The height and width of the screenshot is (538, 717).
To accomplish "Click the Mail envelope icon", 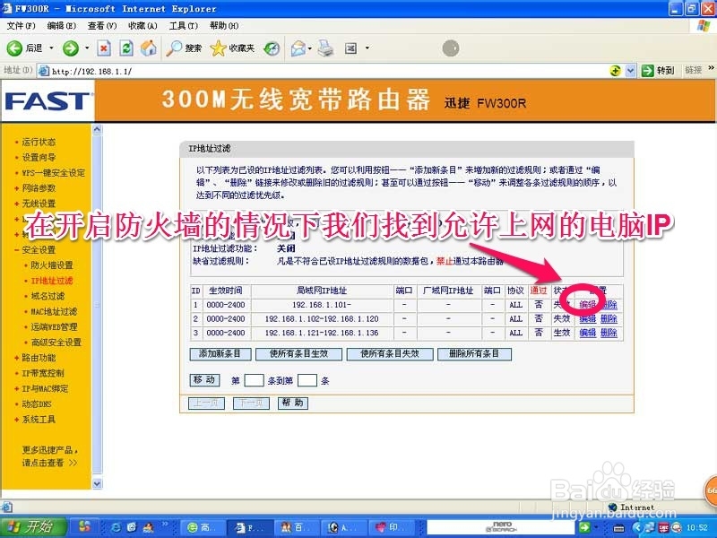I will 298,48.
